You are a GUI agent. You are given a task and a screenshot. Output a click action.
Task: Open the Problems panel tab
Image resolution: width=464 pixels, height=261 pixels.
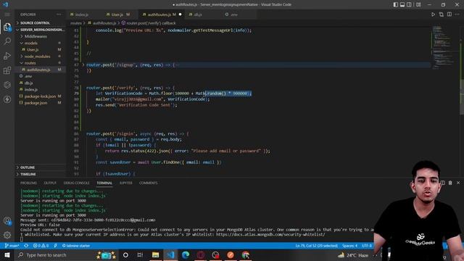tap(28, 183)
